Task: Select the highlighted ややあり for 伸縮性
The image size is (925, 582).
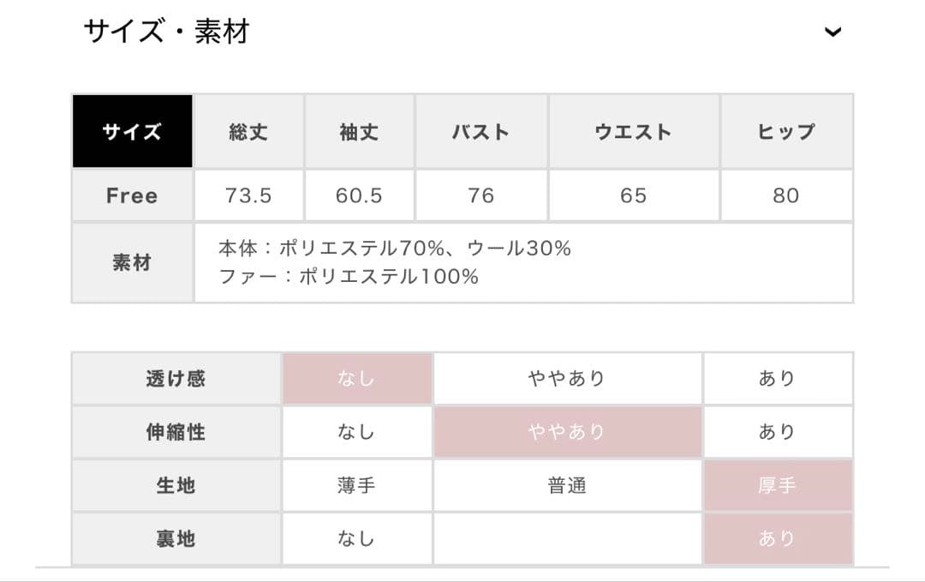Action: [568, 432]
